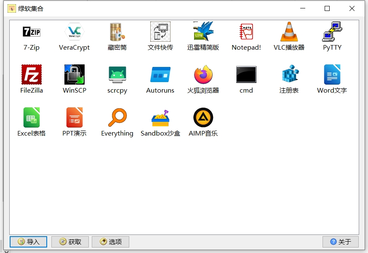Launch FileZilla FTP client

click(x=32, y=75)
